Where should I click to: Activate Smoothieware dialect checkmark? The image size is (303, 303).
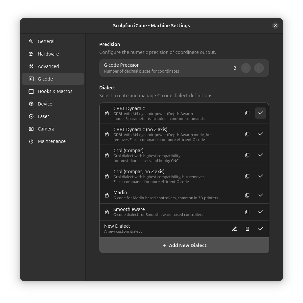(260, 212)
